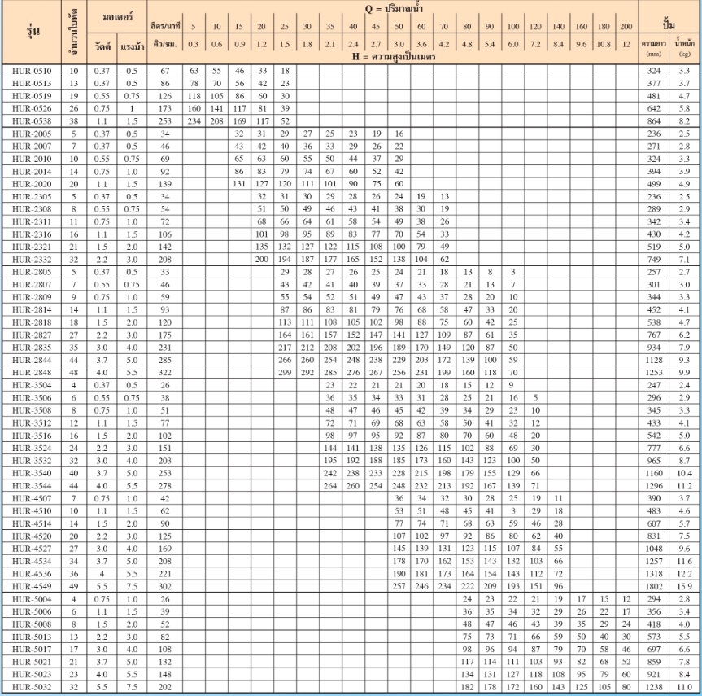
Task: Click the จำนวนใบพัด vertical header
Action: [74, 32]
